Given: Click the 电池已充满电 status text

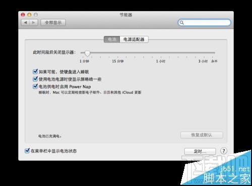Looking at the screenshot, I should pos(50,136).
